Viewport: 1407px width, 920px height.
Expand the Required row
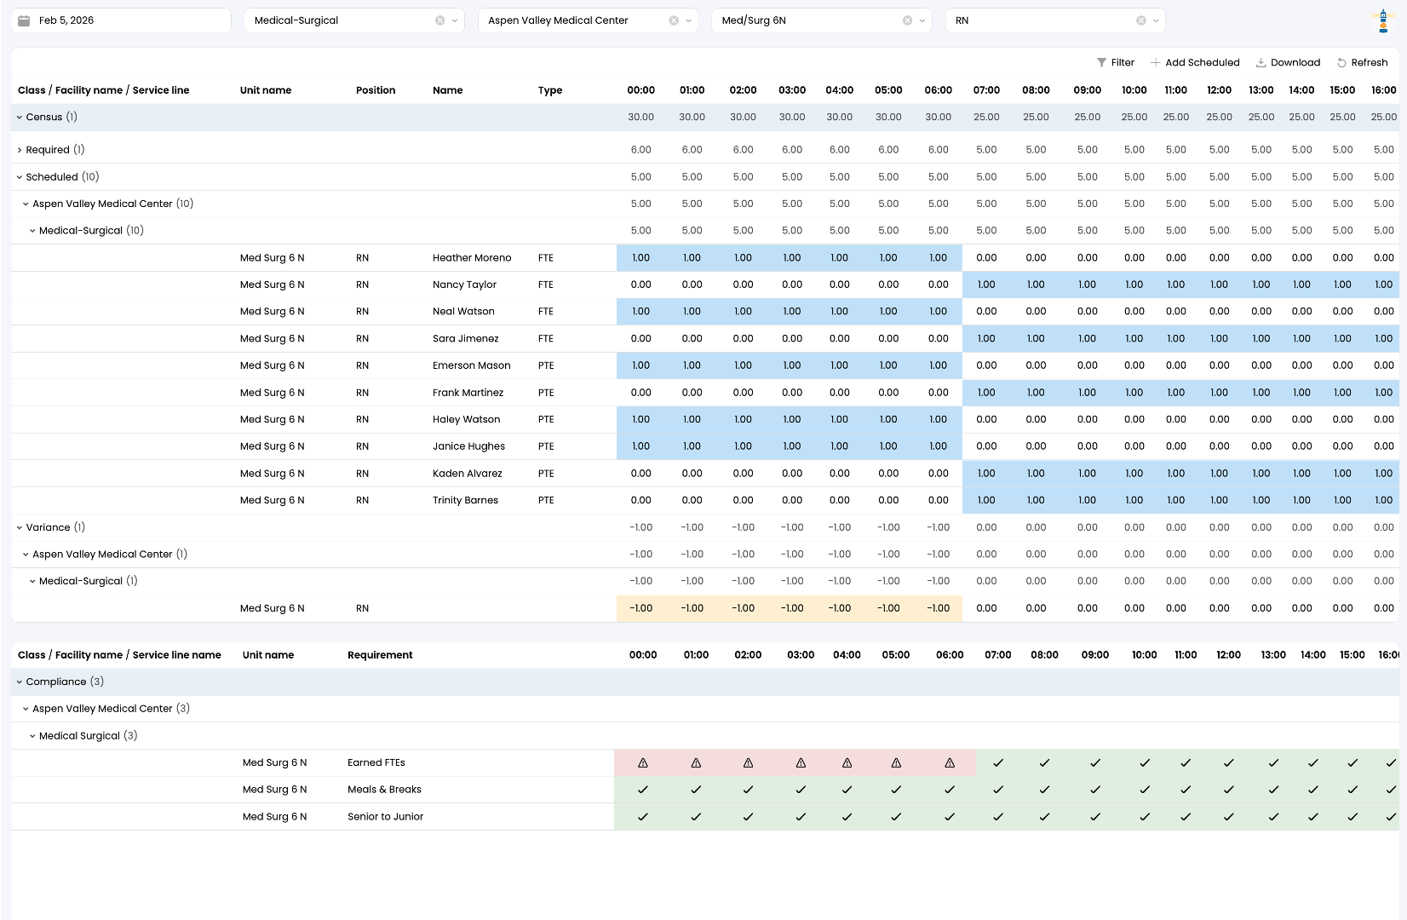pos(20,150)
